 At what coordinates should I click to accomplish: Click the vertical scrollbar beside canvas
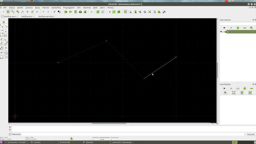point(217,70)
